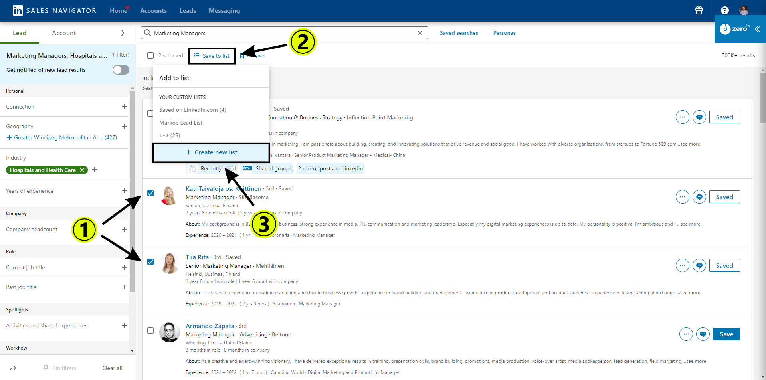The image size is (766, 380).
Task: Switch to the Lead tab
Action: click(20, 33)
